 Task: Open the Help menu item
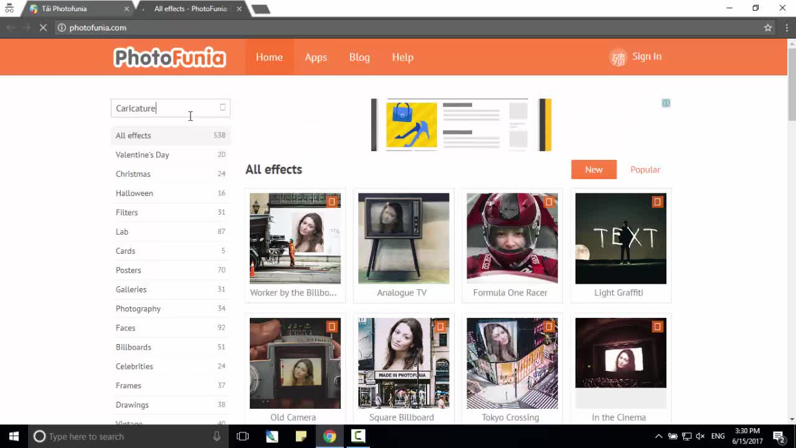click(402, 57)
